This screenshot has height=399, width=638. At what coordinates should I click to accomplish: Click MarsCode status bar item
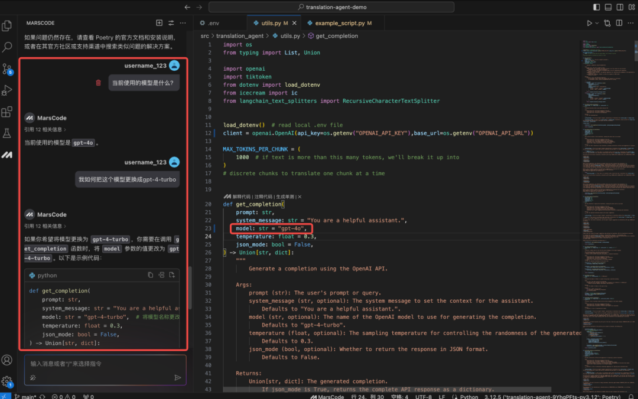[327, 397]
